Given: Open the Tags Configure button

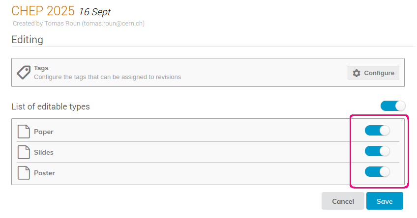Looking at the screenshot, I should (x=373, y=73).
